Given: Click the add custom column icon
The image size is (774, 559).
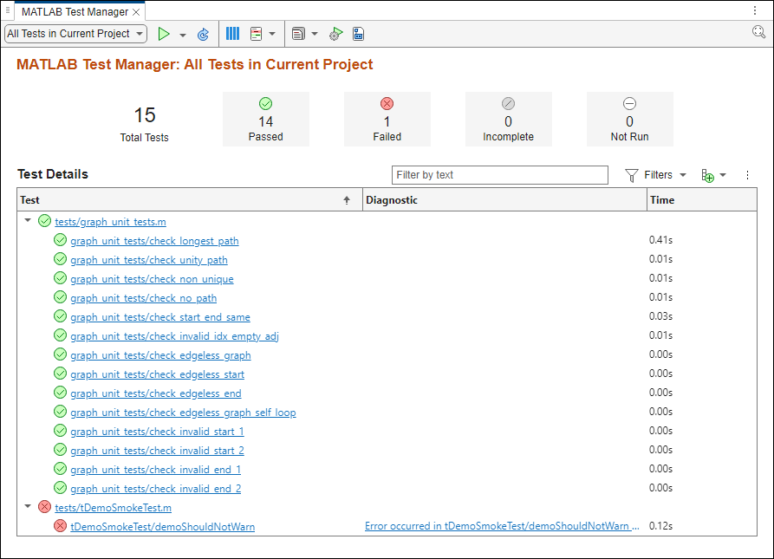Looking at the screenshot, I should pyautogui.click(x=709, y=175).
